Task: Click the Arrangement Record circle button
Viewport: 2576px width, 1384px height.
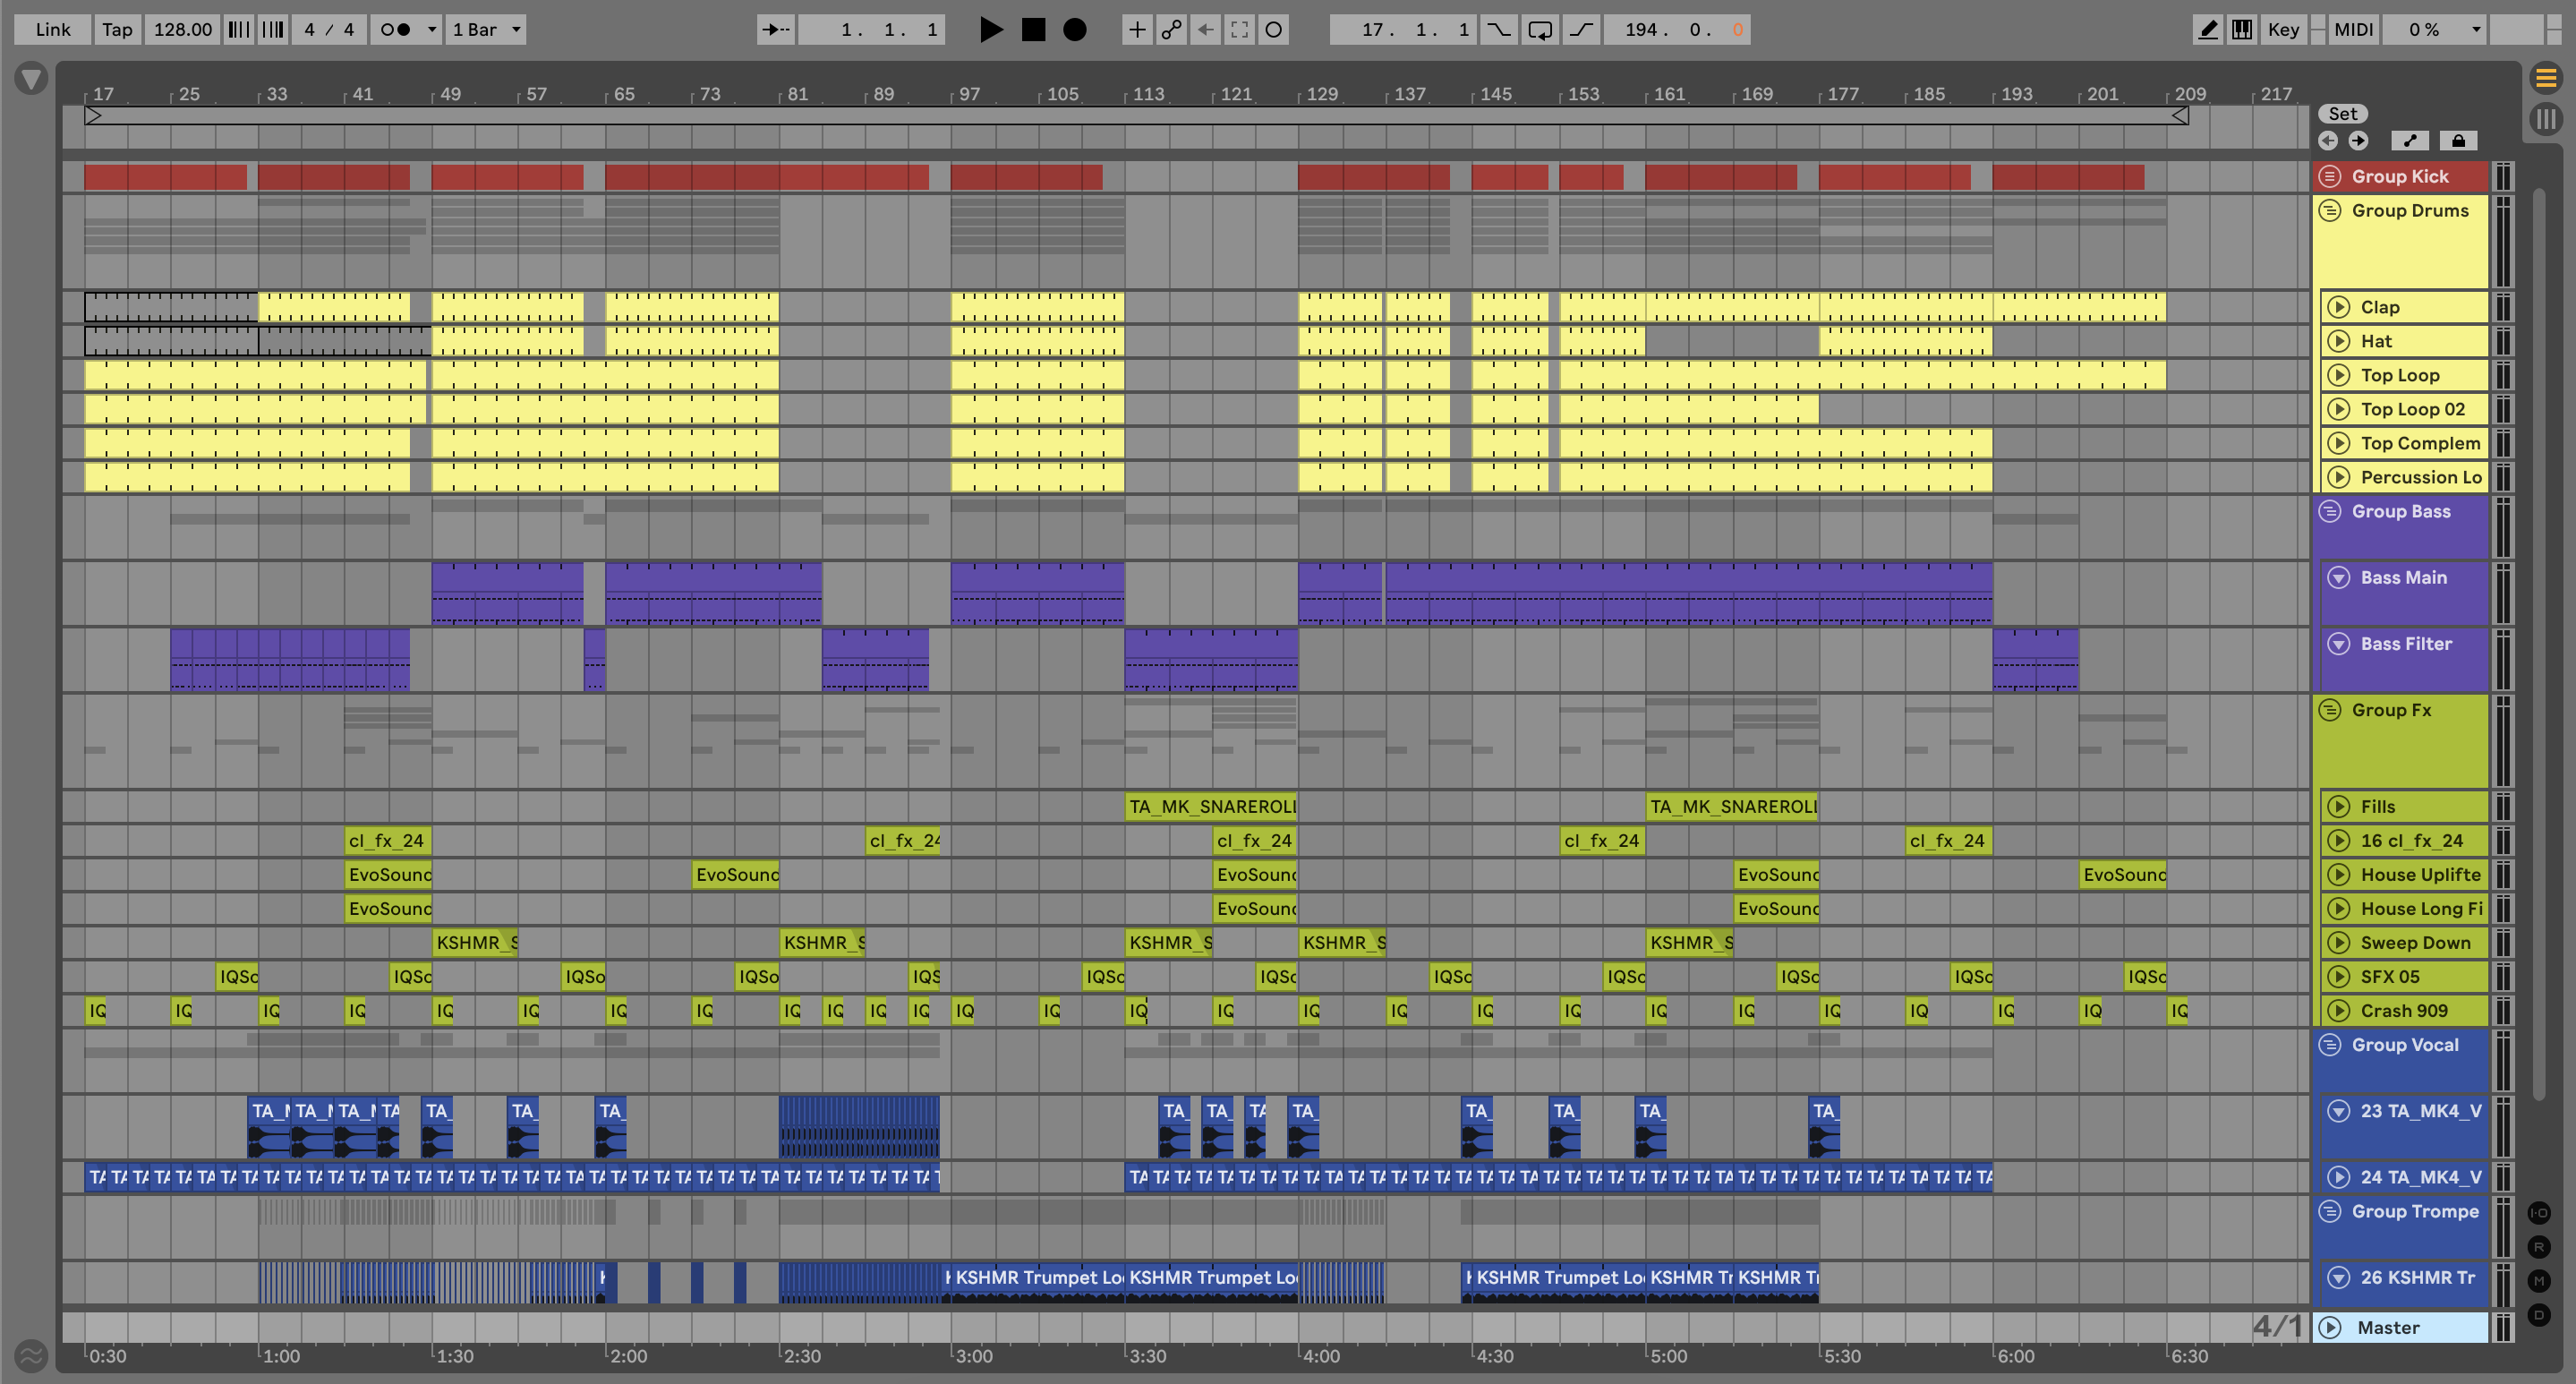Action: pos(1074,29)
